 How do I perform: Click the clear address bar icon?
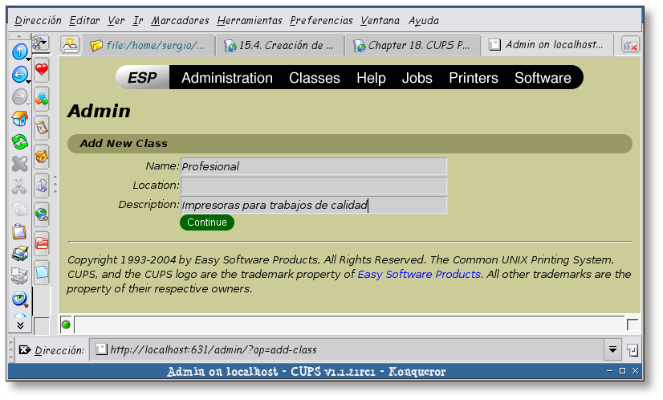click(x=25, y=350)
